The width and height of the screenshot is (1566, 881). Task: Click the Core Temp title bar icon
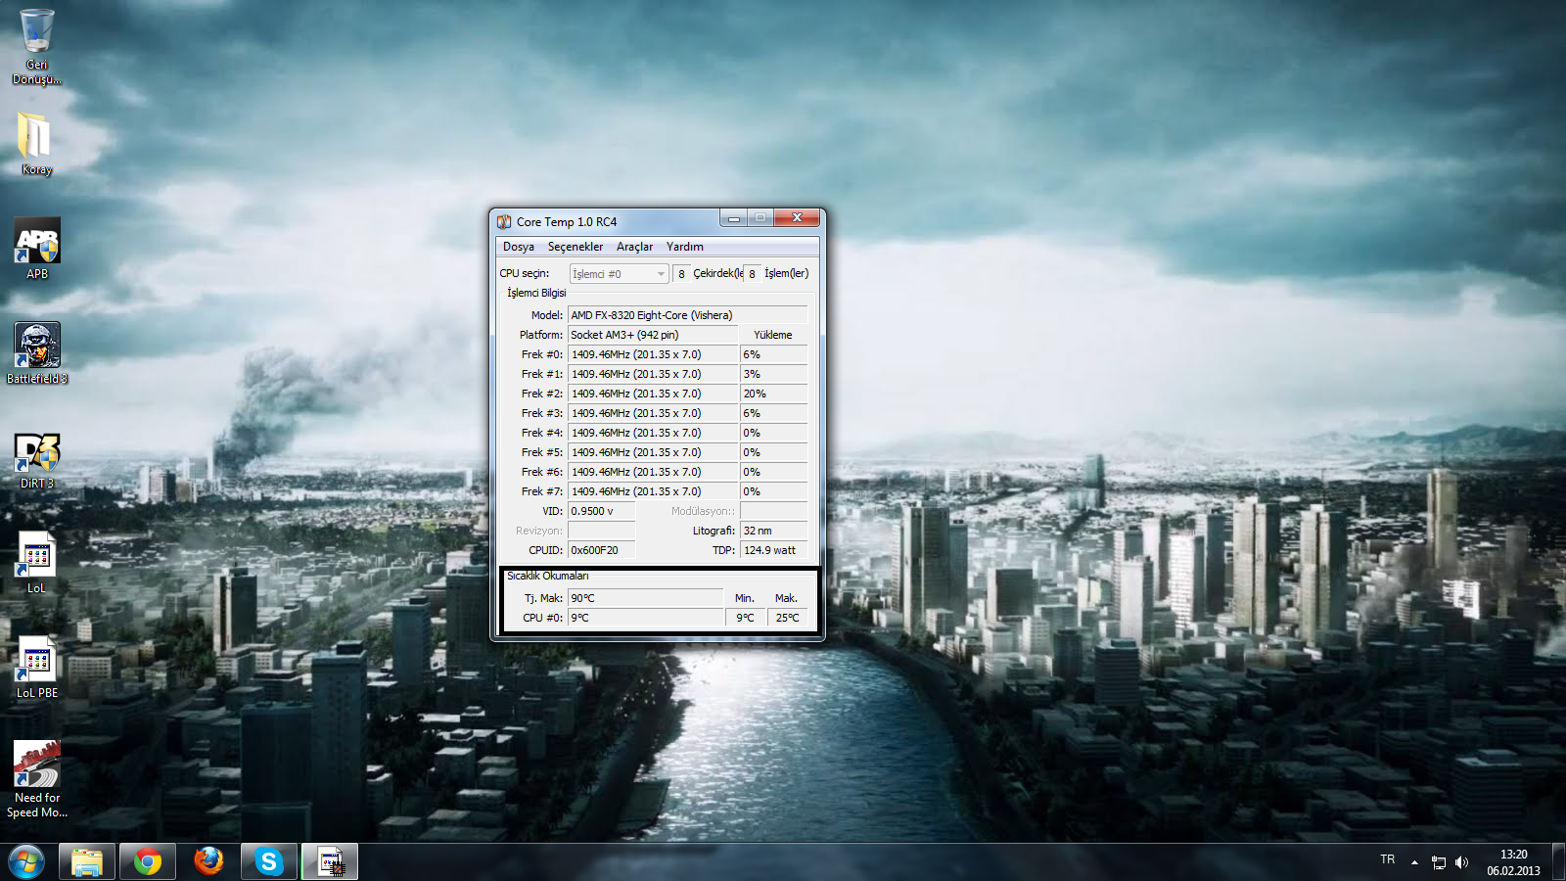(504, 222)
